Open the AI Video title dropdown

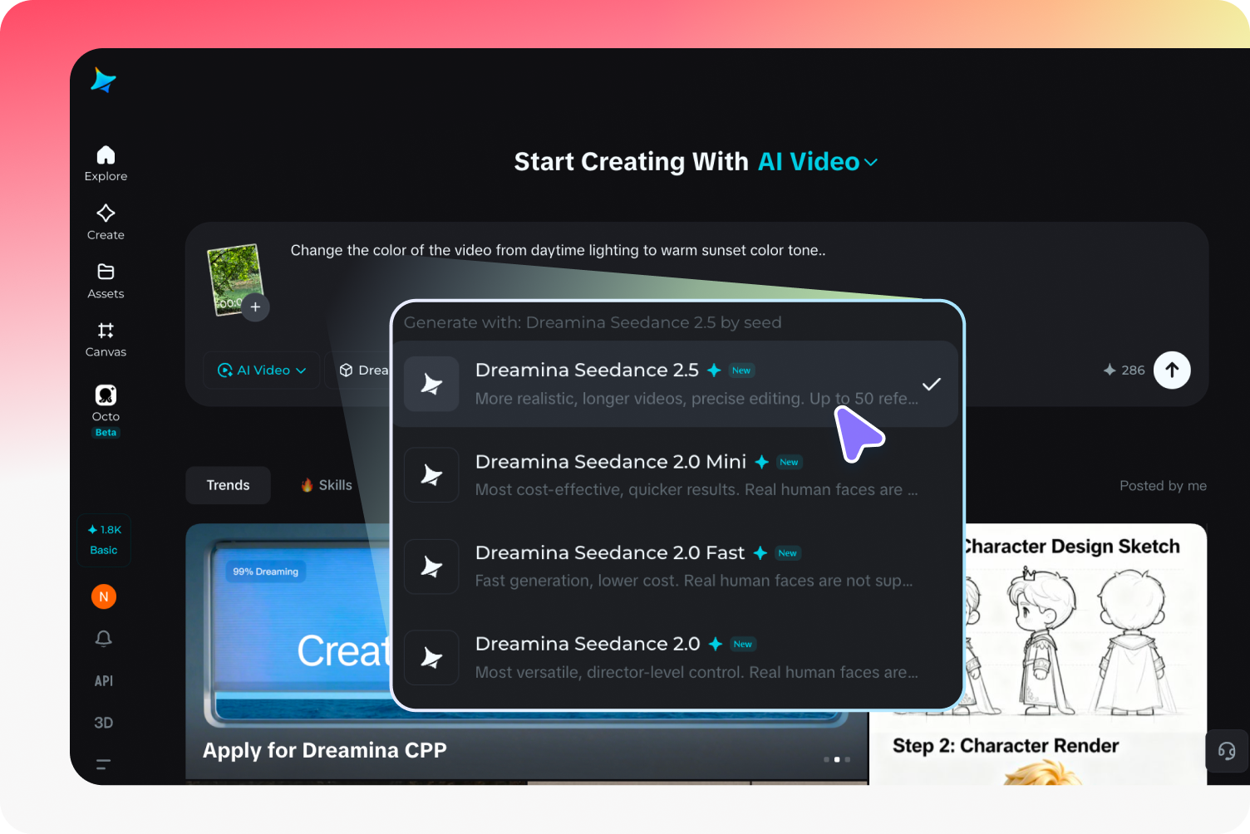point(818,162)
